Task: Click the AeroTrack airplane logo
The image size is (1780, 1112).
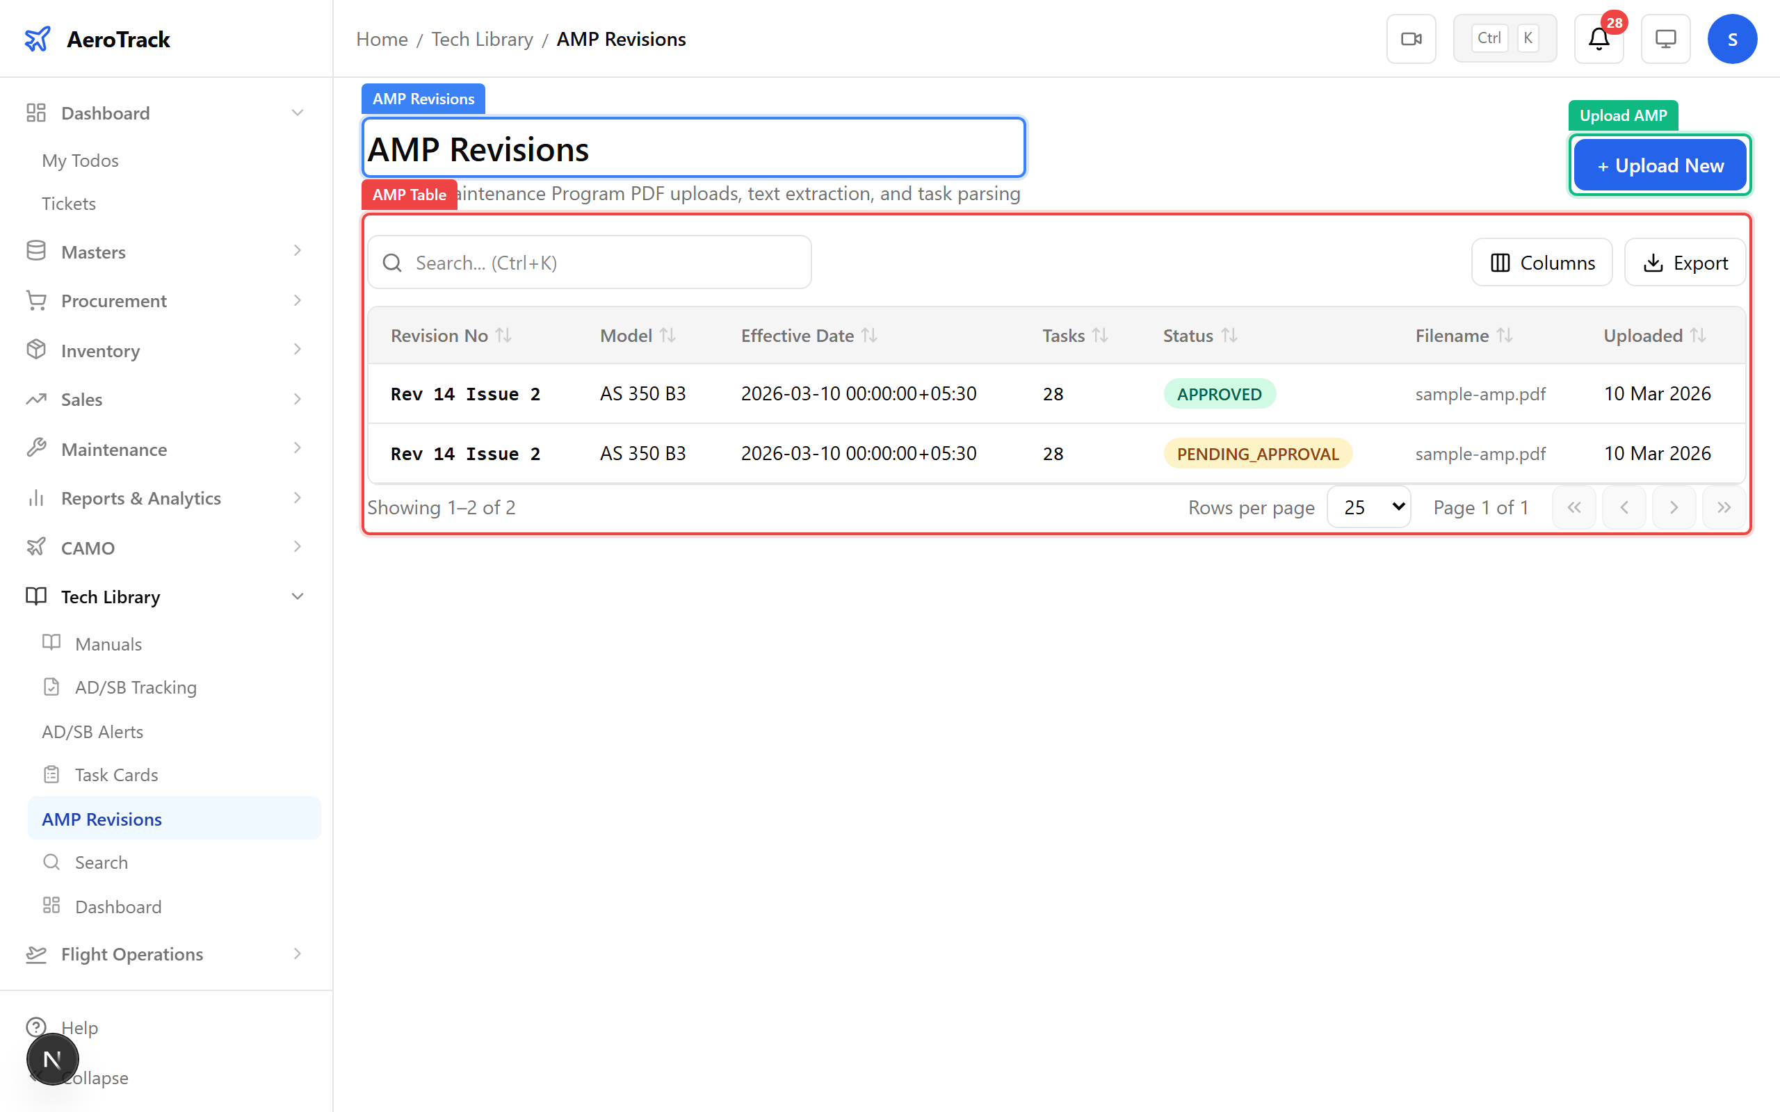Action: [x=38, y=38]
